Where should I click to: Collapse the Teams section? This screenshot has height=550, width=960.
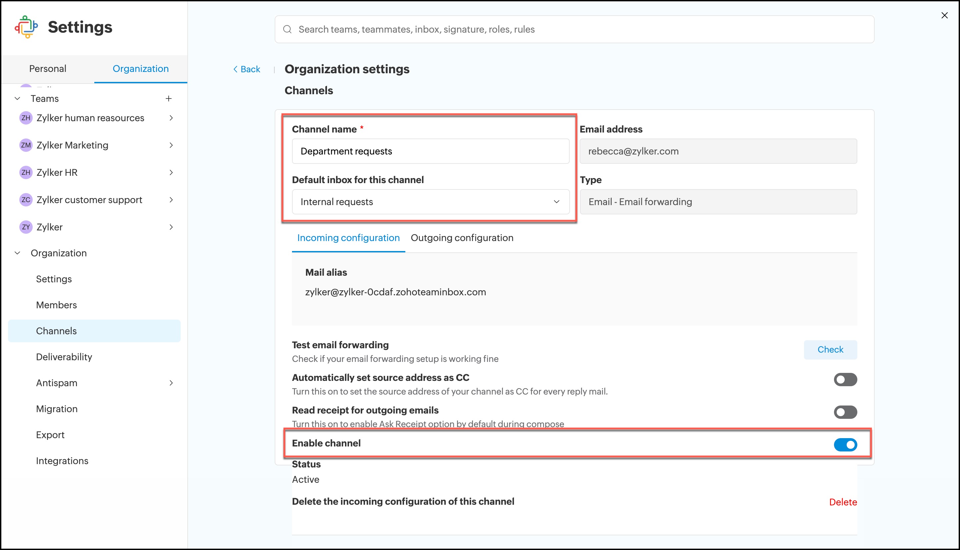[17, 99]
